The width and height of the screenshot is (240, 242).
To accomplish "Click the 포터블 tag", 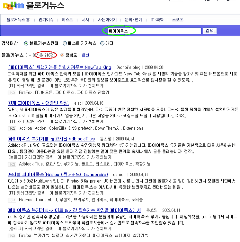I will [x=137, y=200].
